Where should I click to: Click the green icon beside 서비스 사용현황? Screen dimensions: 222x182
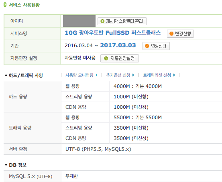pyautogui.click(x=5, y=5)
